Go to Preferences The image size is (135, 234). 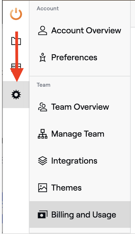pyautogui.click(x=80, y=57)
